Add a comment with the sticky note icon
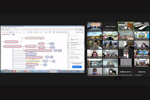 pos(54,32)
